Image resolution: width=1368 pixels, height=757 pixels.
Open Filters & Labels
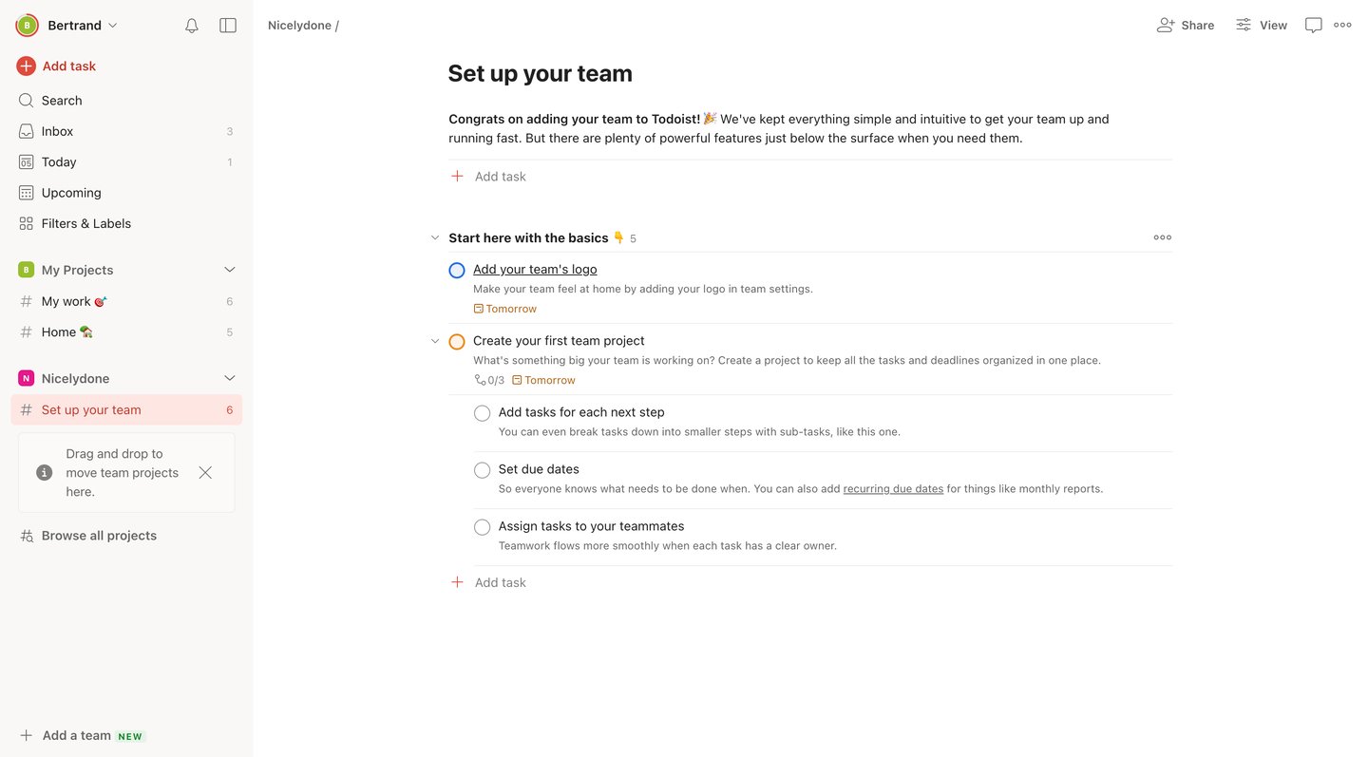[86, 223]
